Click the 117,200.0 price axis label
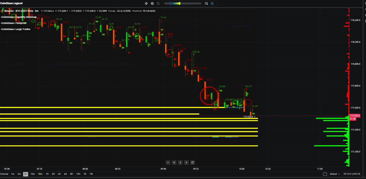 pyautogui.click(x=356, y=152)
